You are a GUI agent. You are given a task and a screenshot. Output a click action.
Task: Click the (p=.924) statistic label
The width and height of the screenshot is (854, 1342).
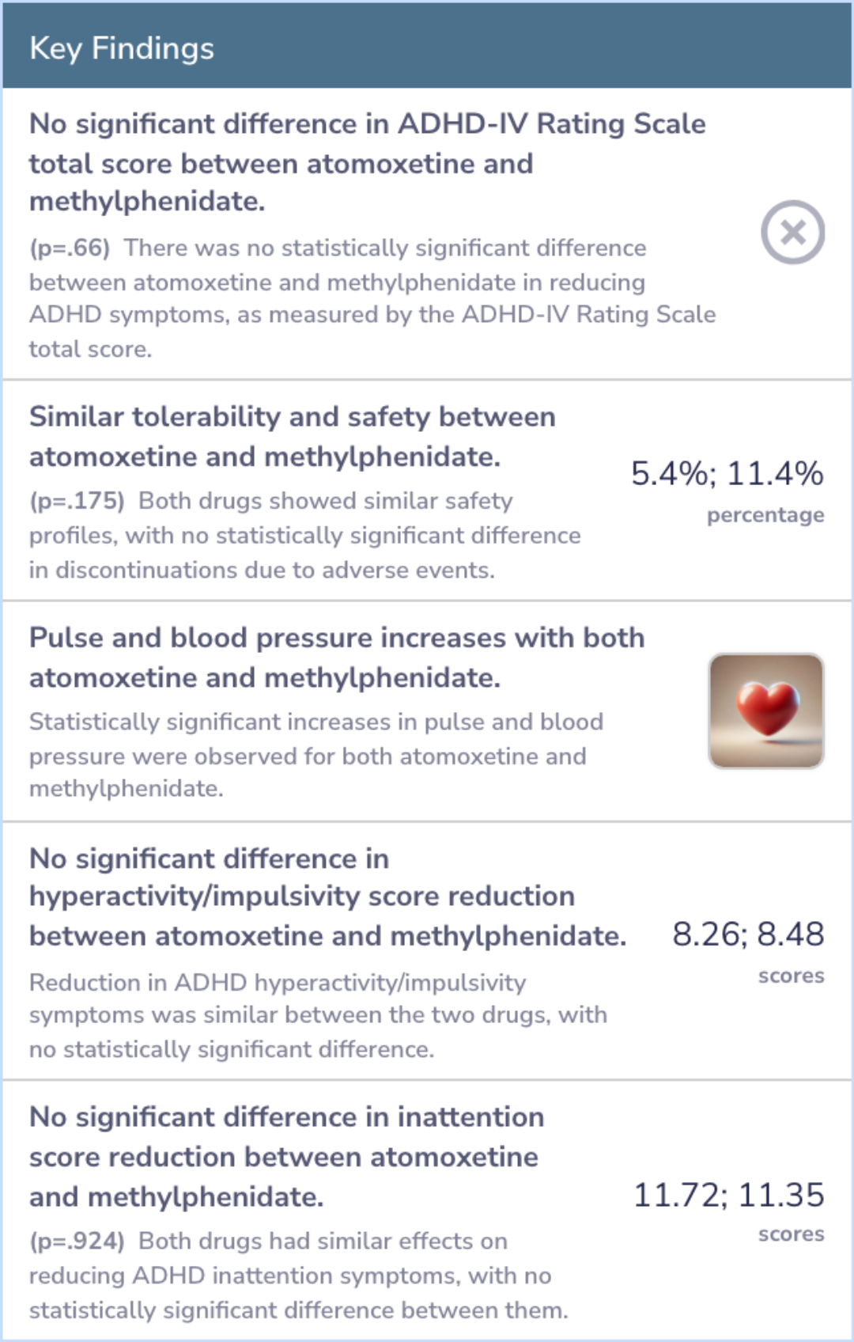pyautogui.click(x=77, y=1241)
